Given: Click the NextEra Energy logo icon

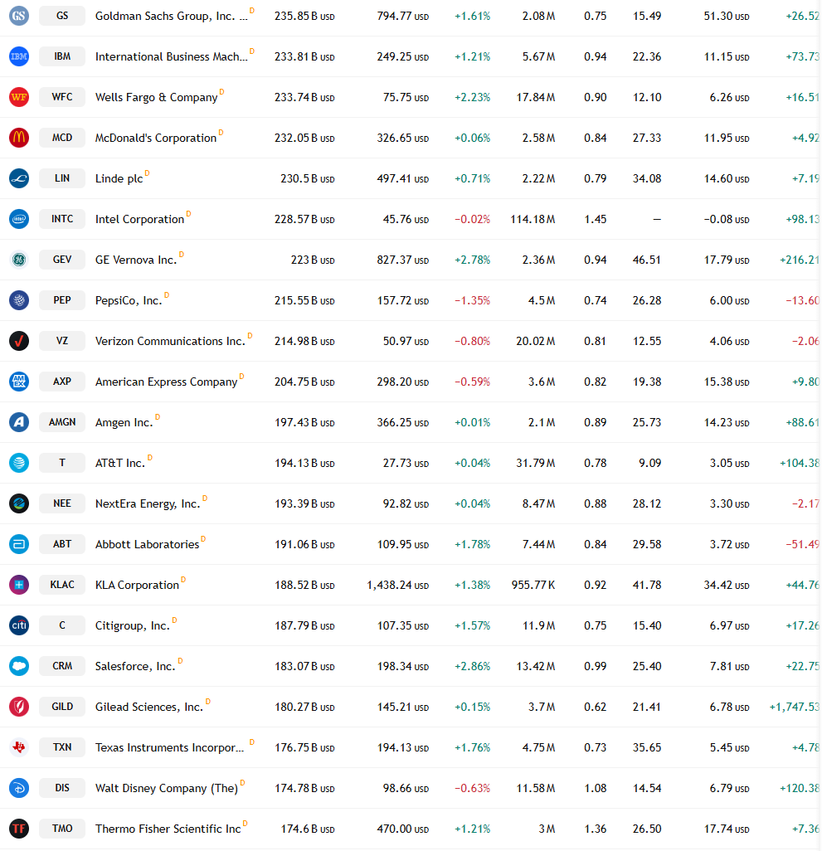Looking at the screenshot, I should [19, 503].
